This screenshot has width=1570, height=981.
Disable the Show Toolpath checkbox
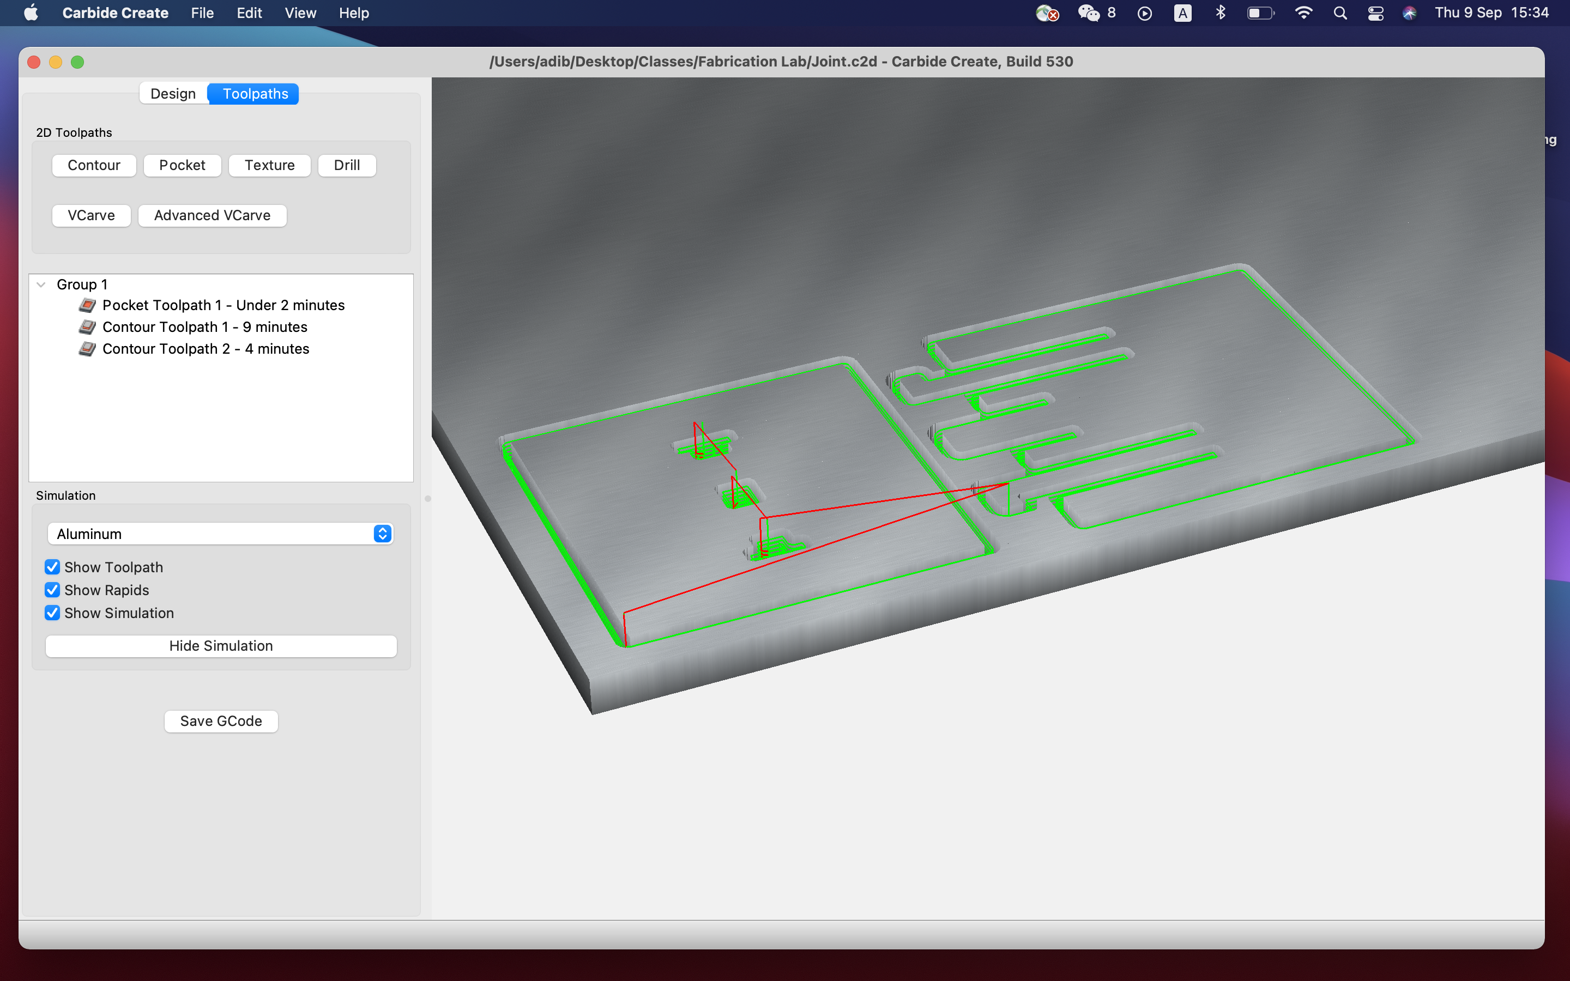tap(52, 567)
